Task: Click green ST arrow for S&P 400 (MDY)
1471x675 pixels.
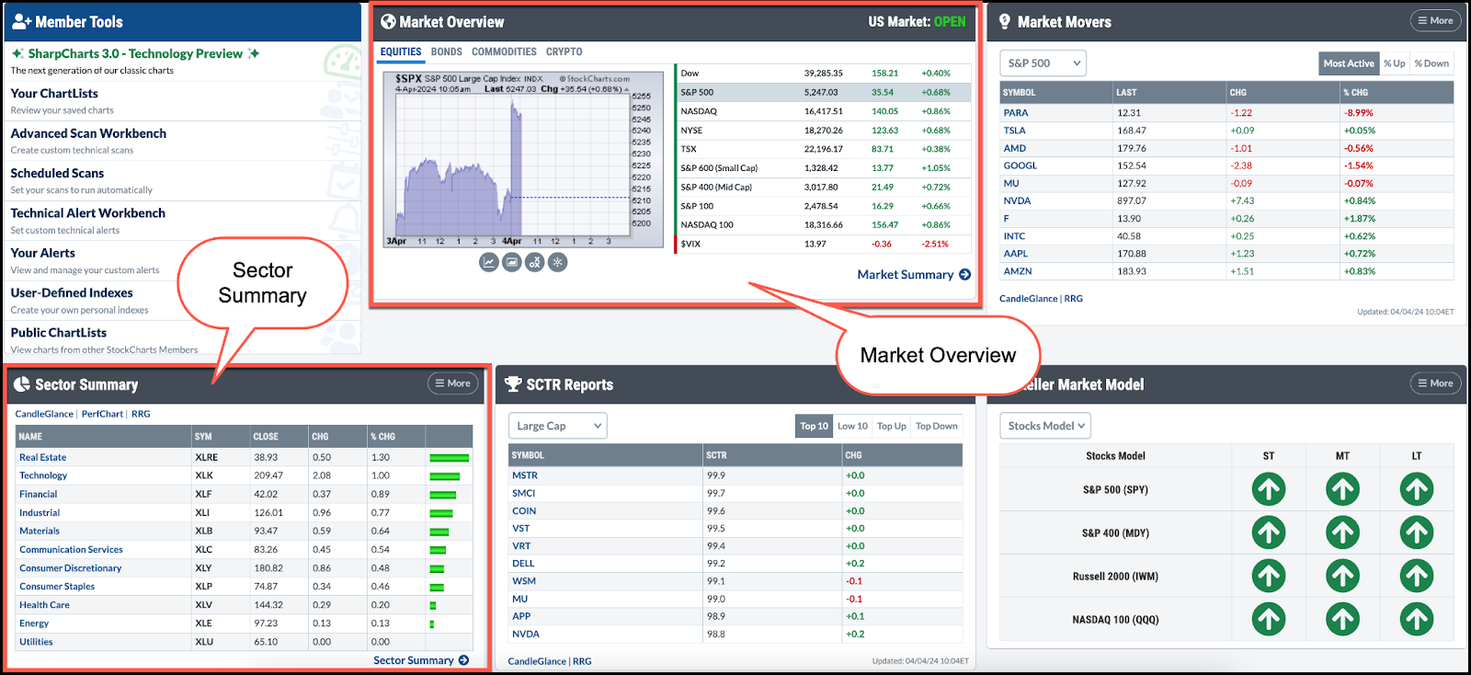Action: [x=1269, y=532]
